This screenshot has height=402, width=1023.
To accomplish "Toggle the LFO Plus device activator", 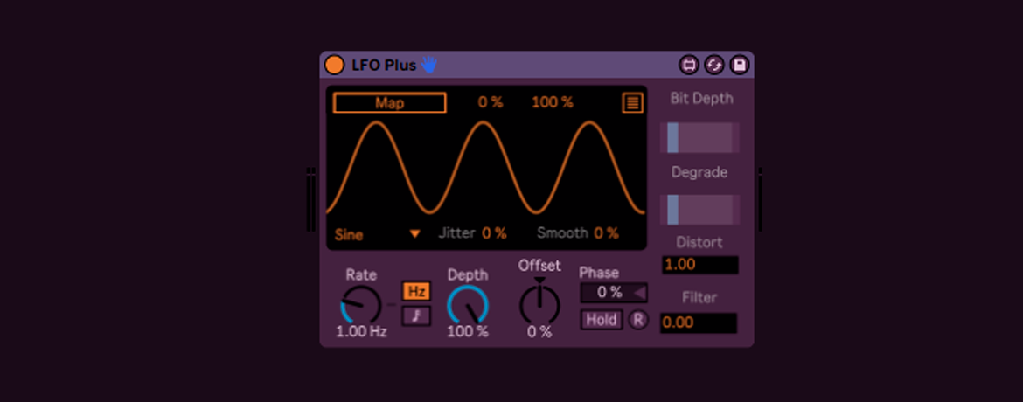I will click(334, 65).
